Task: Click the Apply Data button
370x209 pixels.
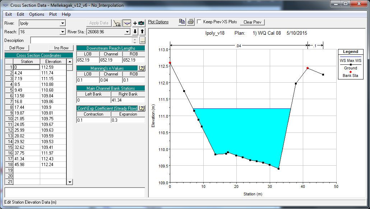Action: click(x=99, y=23)
